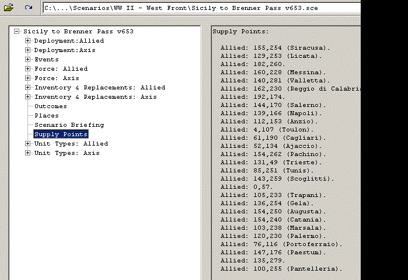Expand the Unit Types: Allied node
Screen dimensions: 408x280
[27, 144]
